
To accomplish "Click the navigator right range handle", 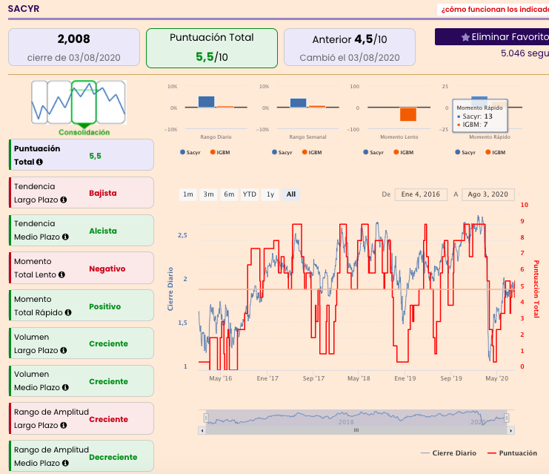I will (506, 418).
